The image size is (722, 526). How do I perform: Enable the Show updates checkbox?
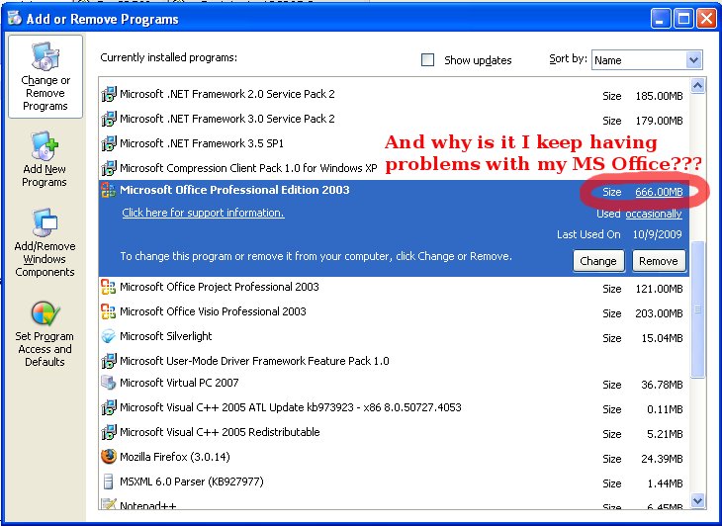[x=428, y=59]
